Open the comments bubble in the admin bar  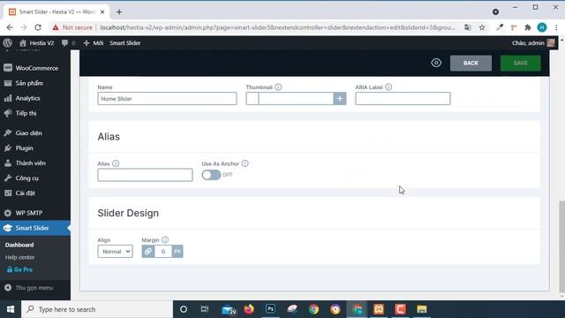pos(68,43)
